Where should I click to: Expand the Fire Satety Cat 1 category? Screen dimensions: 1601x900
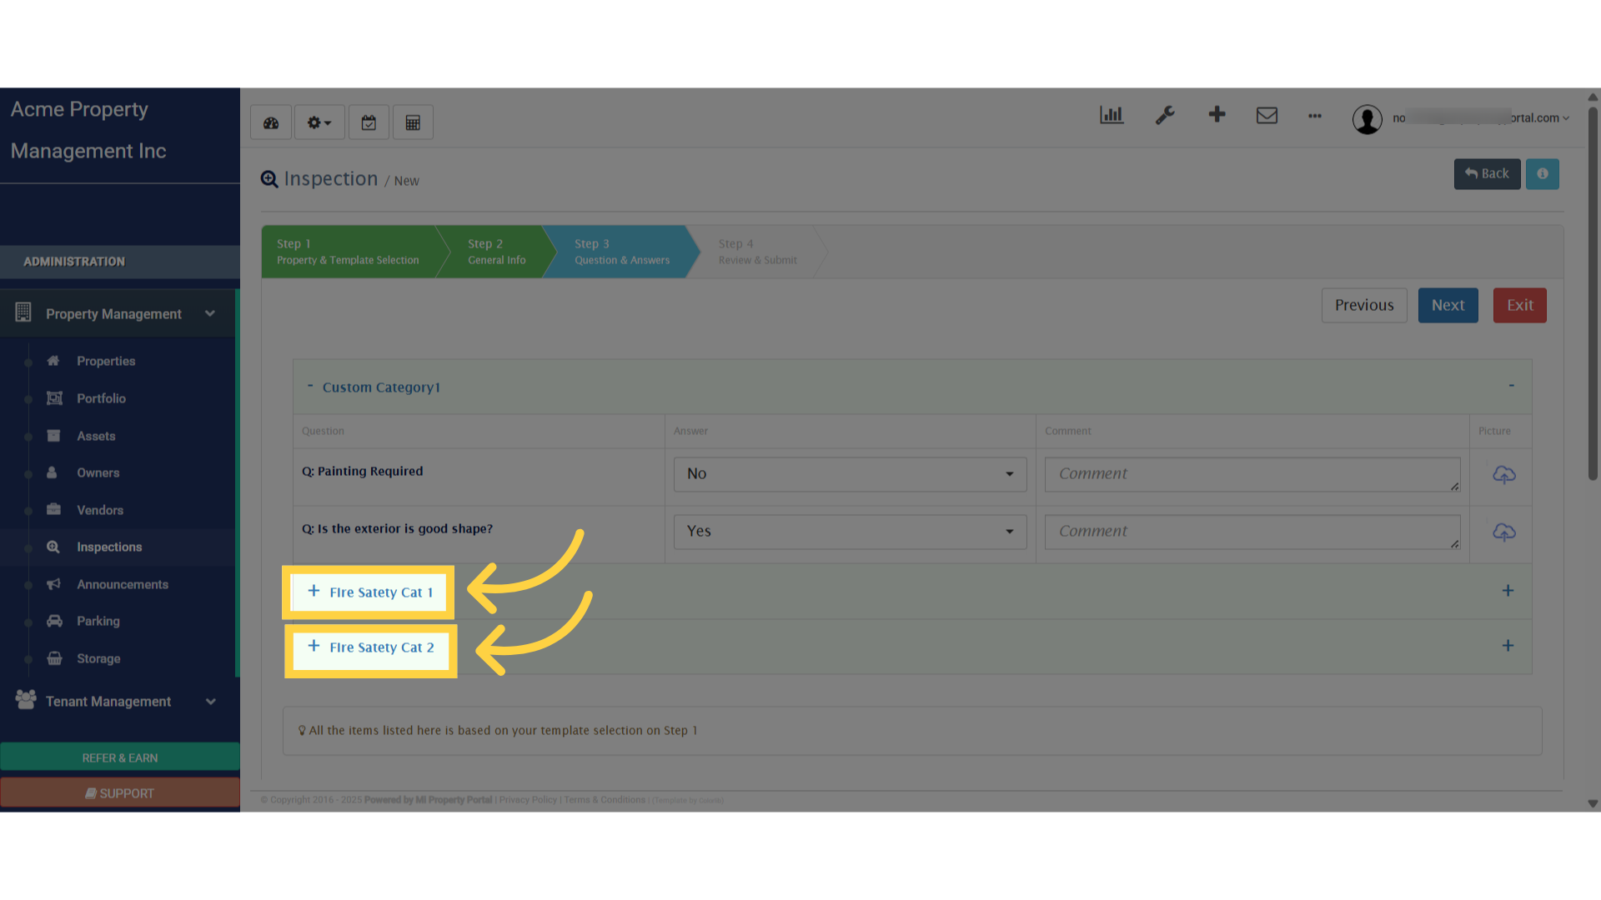[370, 592]
